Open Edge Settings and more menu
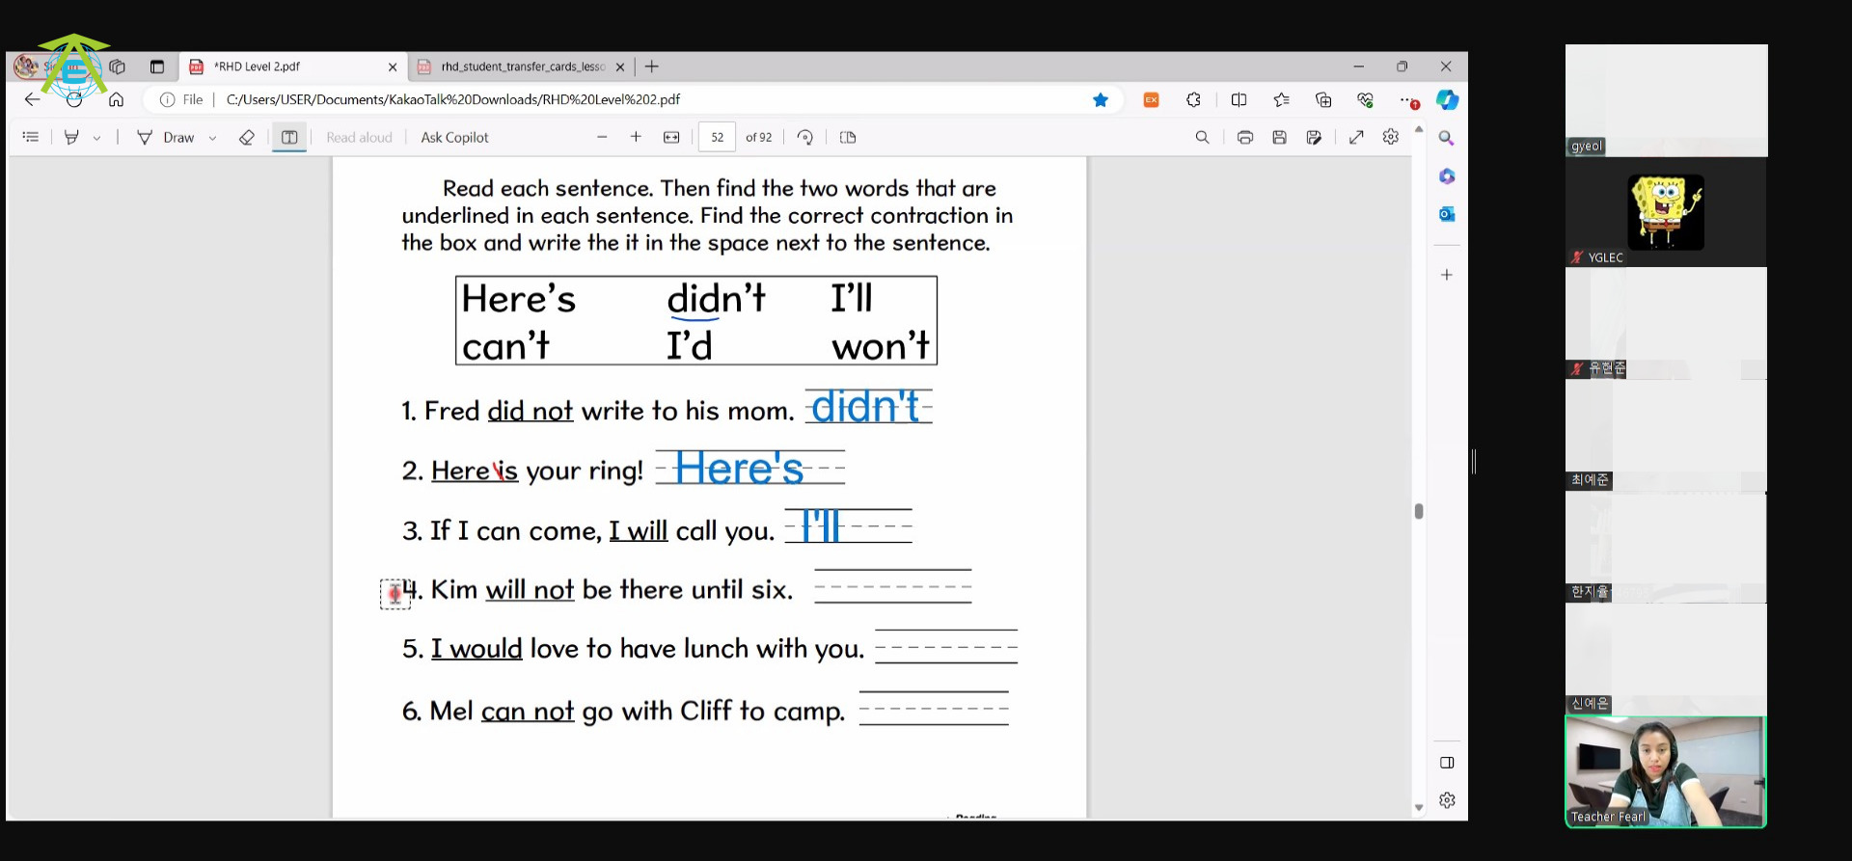Viewport: 1852px width, 861px height. click(x=1407, y=99)
